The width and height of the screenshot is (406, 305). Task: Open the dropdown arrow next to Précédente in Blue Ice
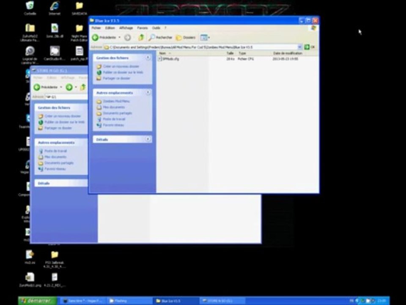coord(119,38)
